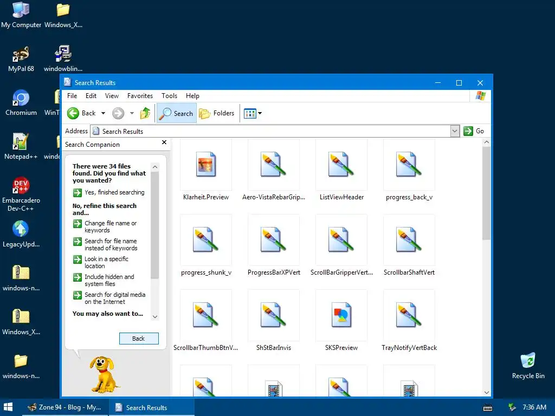Click the results list scroll-up arrow
Image resolution: width=555 pixels, height=416 pixels.
point(486,142)
